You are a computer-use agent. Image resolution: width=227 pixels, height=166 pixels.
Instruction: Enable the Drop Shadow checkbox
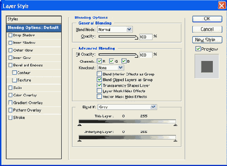(x=11, y=35)
